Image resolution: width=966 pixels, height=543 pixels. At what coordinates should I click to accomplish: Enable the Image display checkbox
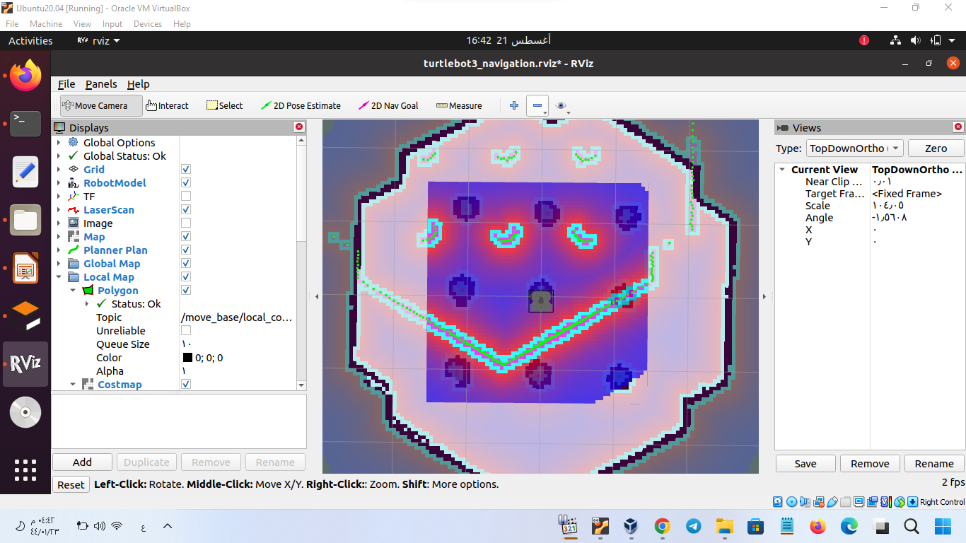(x=186, y=223)
